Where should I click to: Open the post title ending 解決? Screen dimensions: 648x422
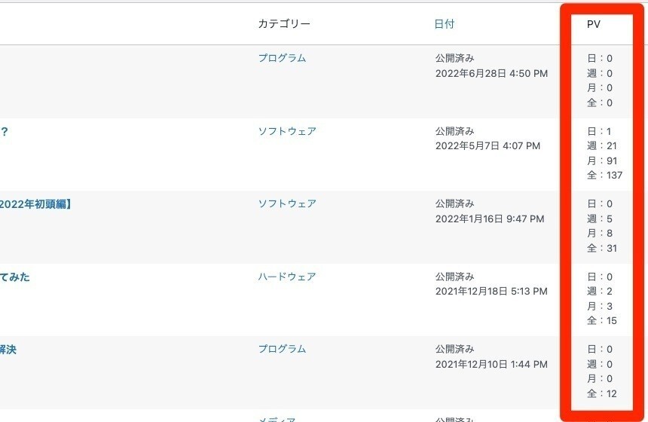8,350
